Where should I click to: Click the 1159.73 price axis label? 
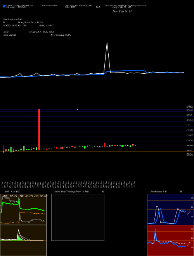click(190, 130)
